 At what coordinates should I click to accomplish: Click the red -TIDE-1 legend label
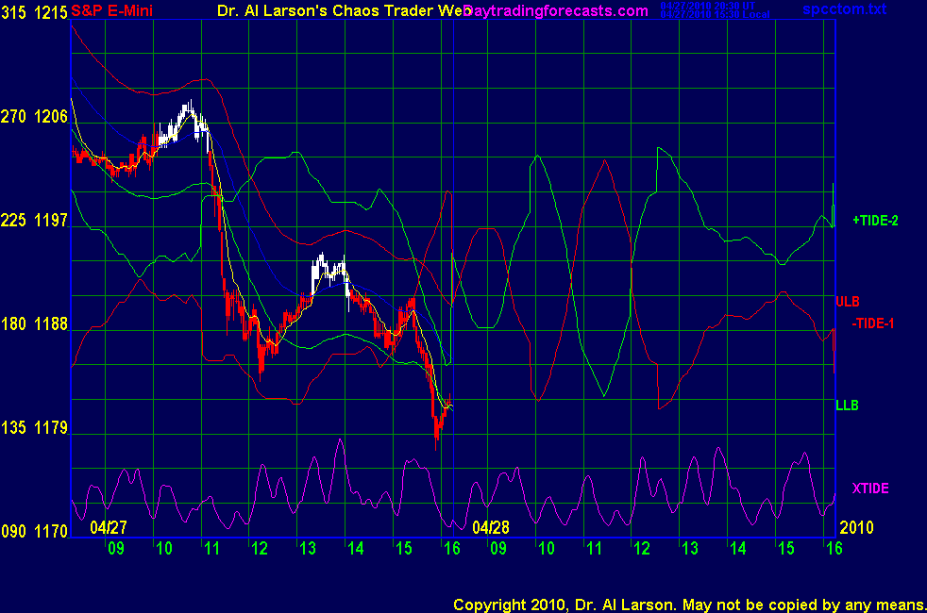coord(875,323)
